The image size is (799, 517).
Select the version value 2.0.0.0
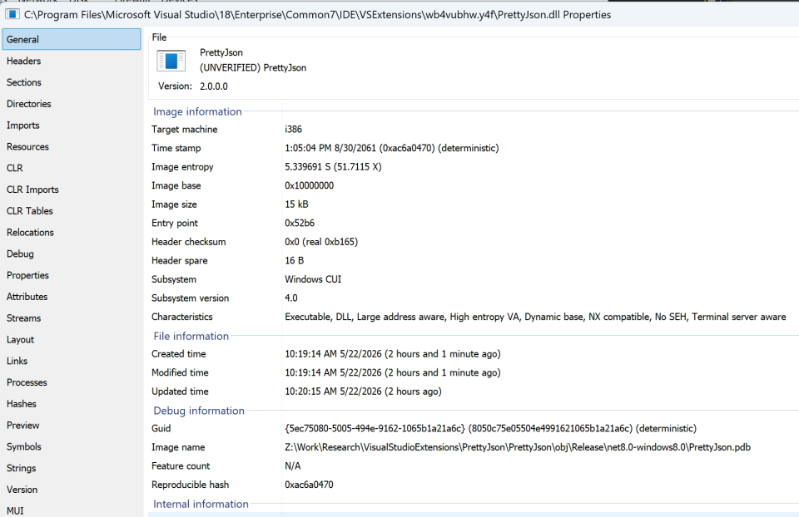[214, 86]
